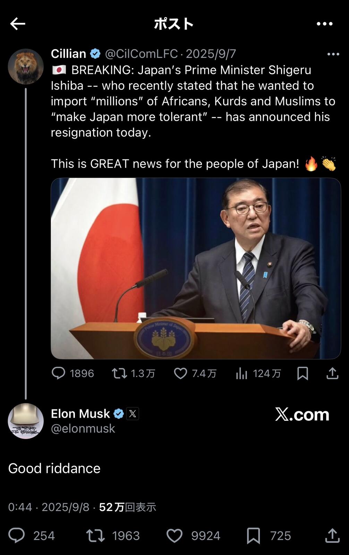Bookmark Cillian's post
349x555 pixels.
[x=303, y=373]
